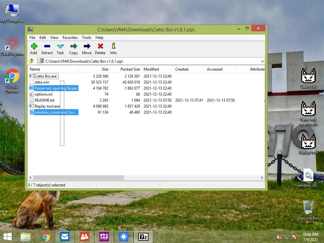Click README.txt created date 2021-12-13 07:41
The image size is (324, 243).
click(189, 100)
